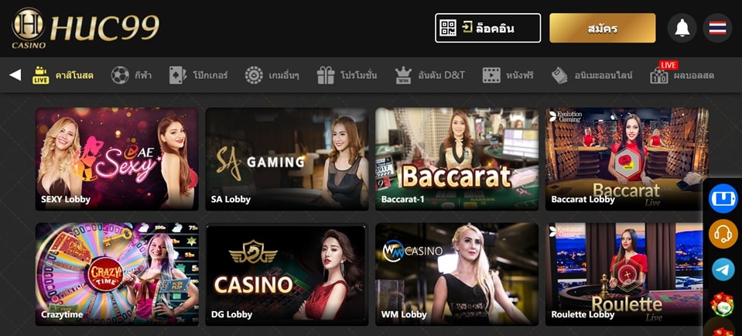
Task: Open the poker menu item
Action: point(198,75)
